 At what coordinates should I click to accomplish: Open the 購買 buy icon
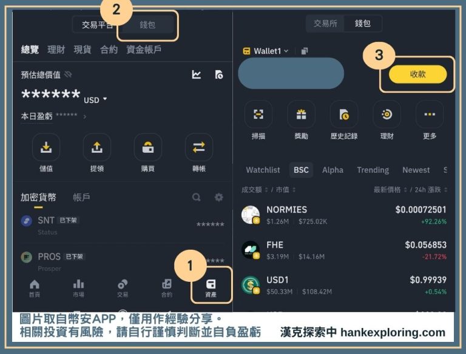tap(148, 147)
